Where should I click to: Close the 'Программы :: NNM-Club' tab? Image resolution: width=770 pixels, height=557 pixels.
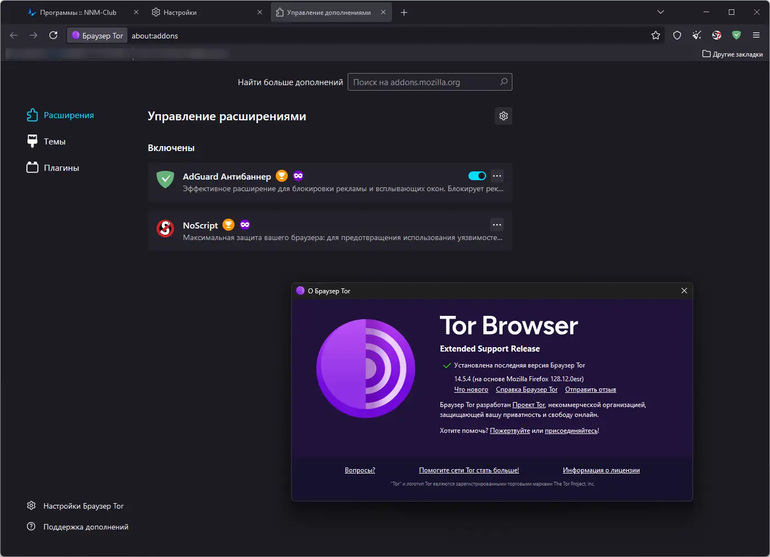(136, 12)
